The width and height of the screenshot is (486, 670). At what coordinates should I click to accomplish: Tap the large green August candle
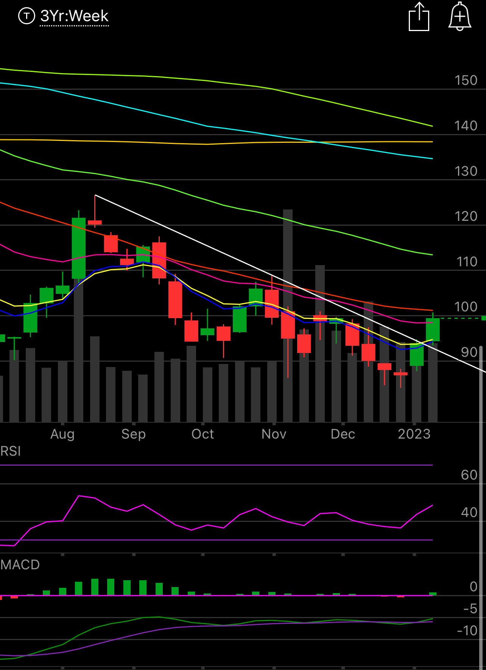pos(79,248)
